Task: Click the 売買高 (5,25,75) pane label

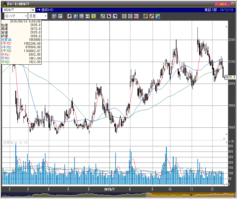Action: click(x=16, y=143)
